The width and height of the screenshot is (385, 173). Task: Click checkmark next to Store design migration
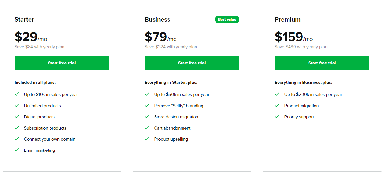coord(147,116)
